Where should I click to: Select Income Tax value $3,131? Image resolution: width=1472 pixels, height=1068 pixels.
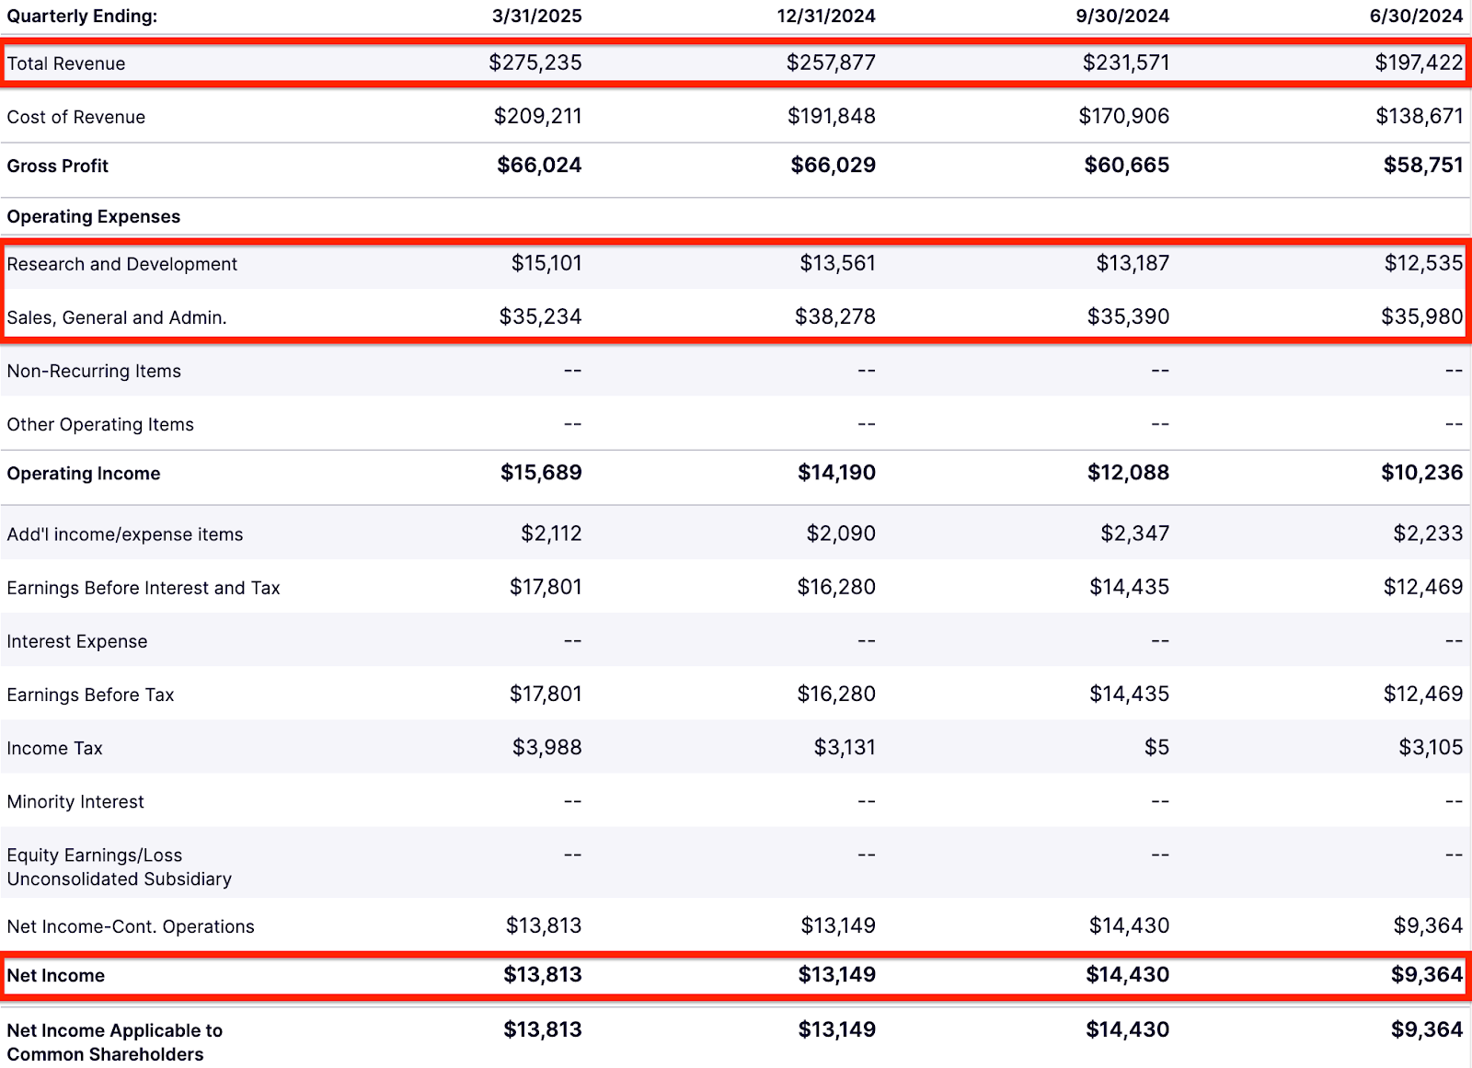tap(845, 747)
